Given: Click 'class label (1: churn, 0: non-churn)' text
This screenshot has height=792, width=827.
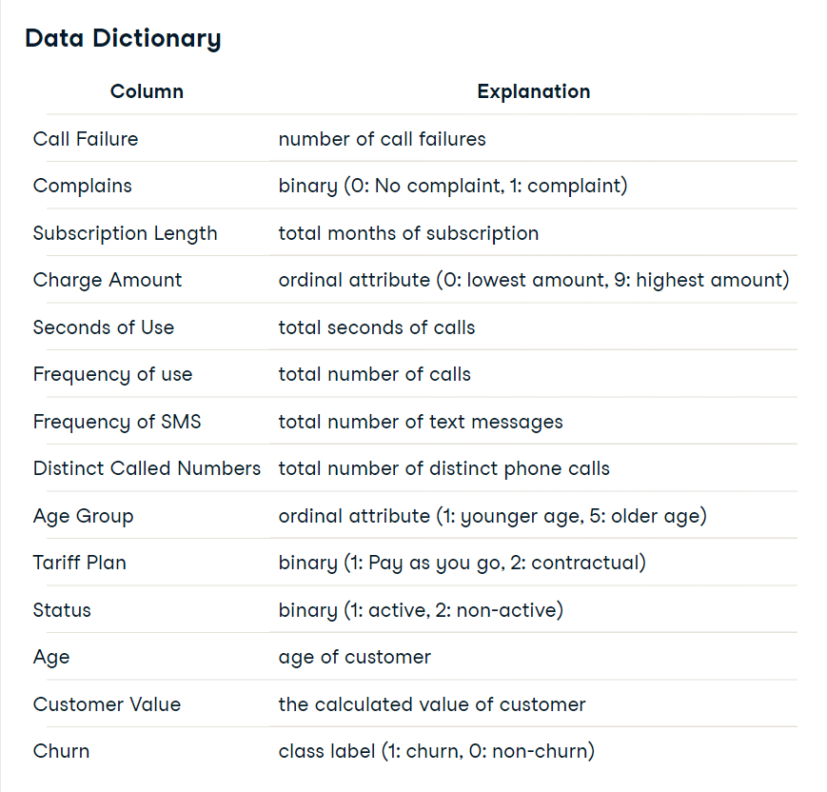Looking at the screenshot, I should (437, 751).
